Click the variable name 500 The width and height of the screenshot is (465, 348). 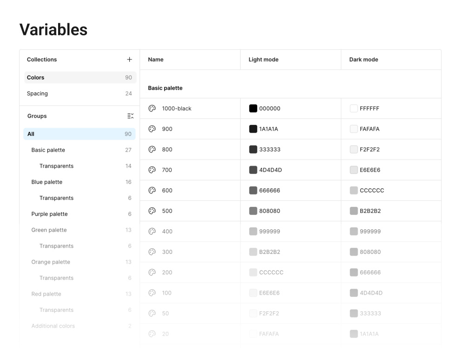point(167,211)
